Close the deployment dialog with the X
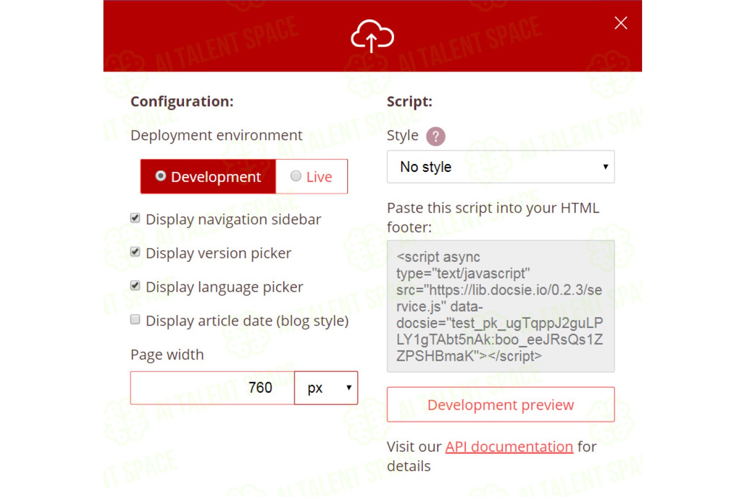The width and height of the screenshot is (746, 497). (620, 23)
